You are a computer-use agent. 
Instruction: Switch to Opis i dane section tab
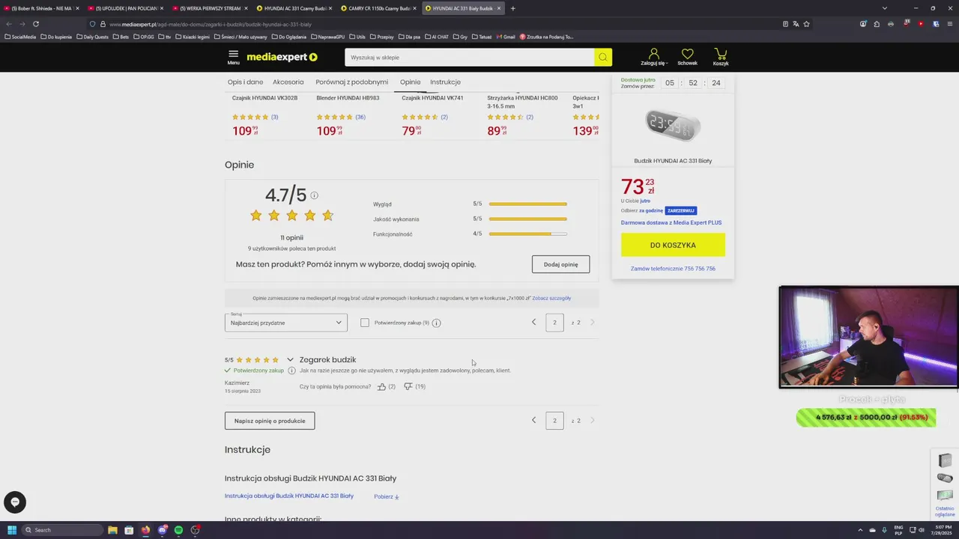pos(245,82)
